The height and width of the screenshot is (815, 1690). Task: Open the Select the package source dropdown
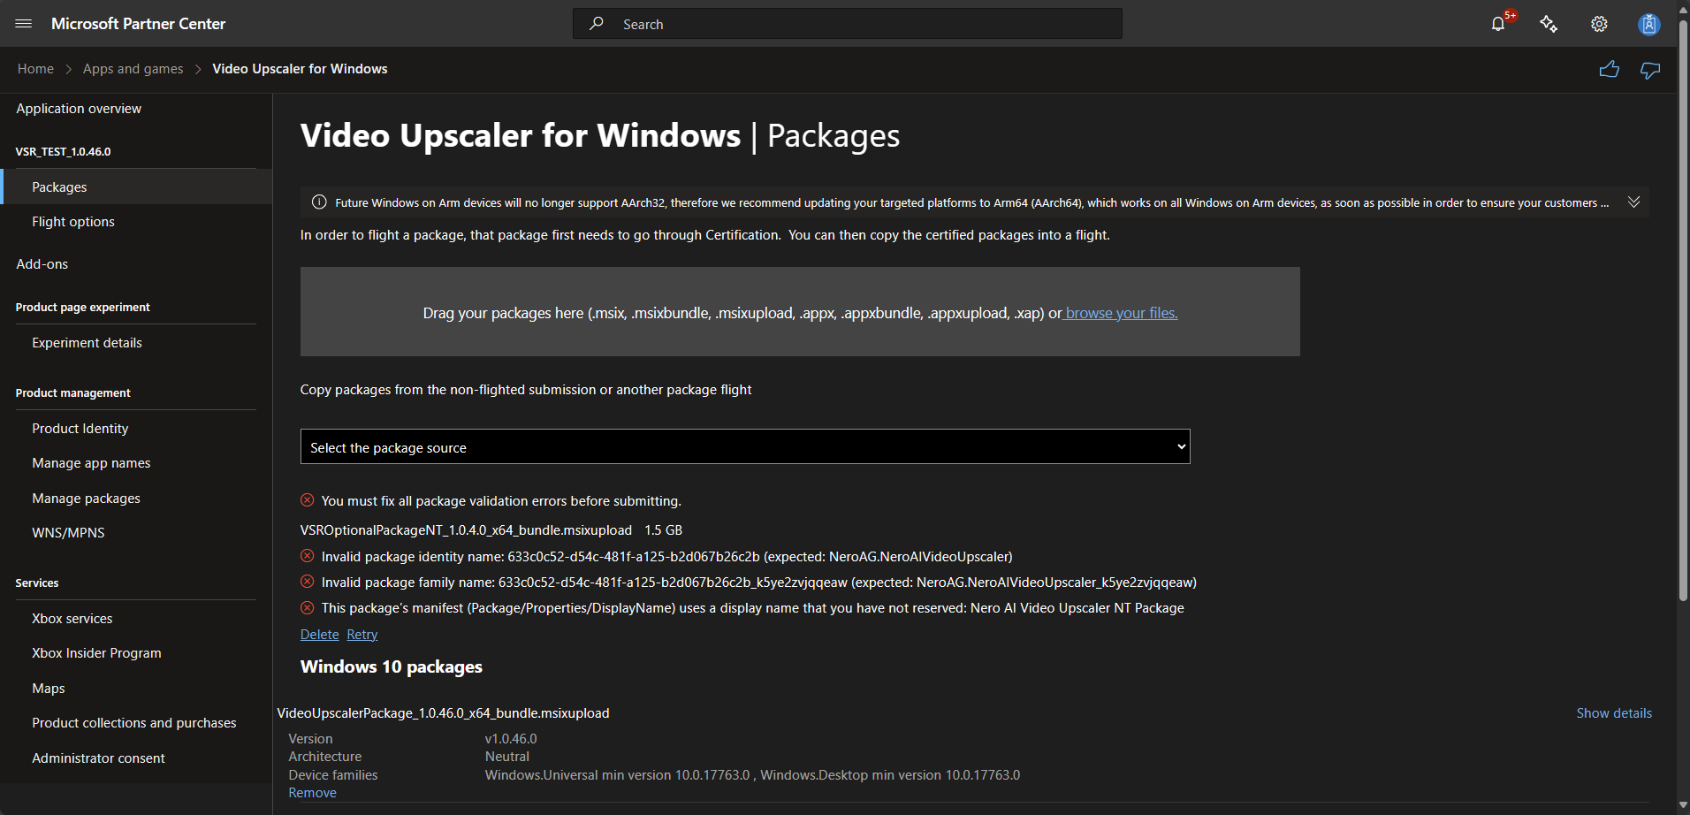[745, 446]
